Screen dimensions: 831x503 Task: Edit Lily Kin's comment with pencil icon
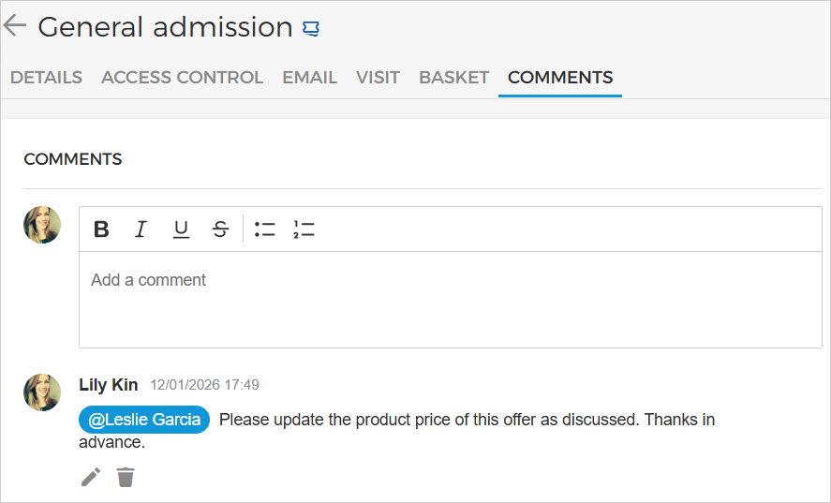click(x=91, y=478)
